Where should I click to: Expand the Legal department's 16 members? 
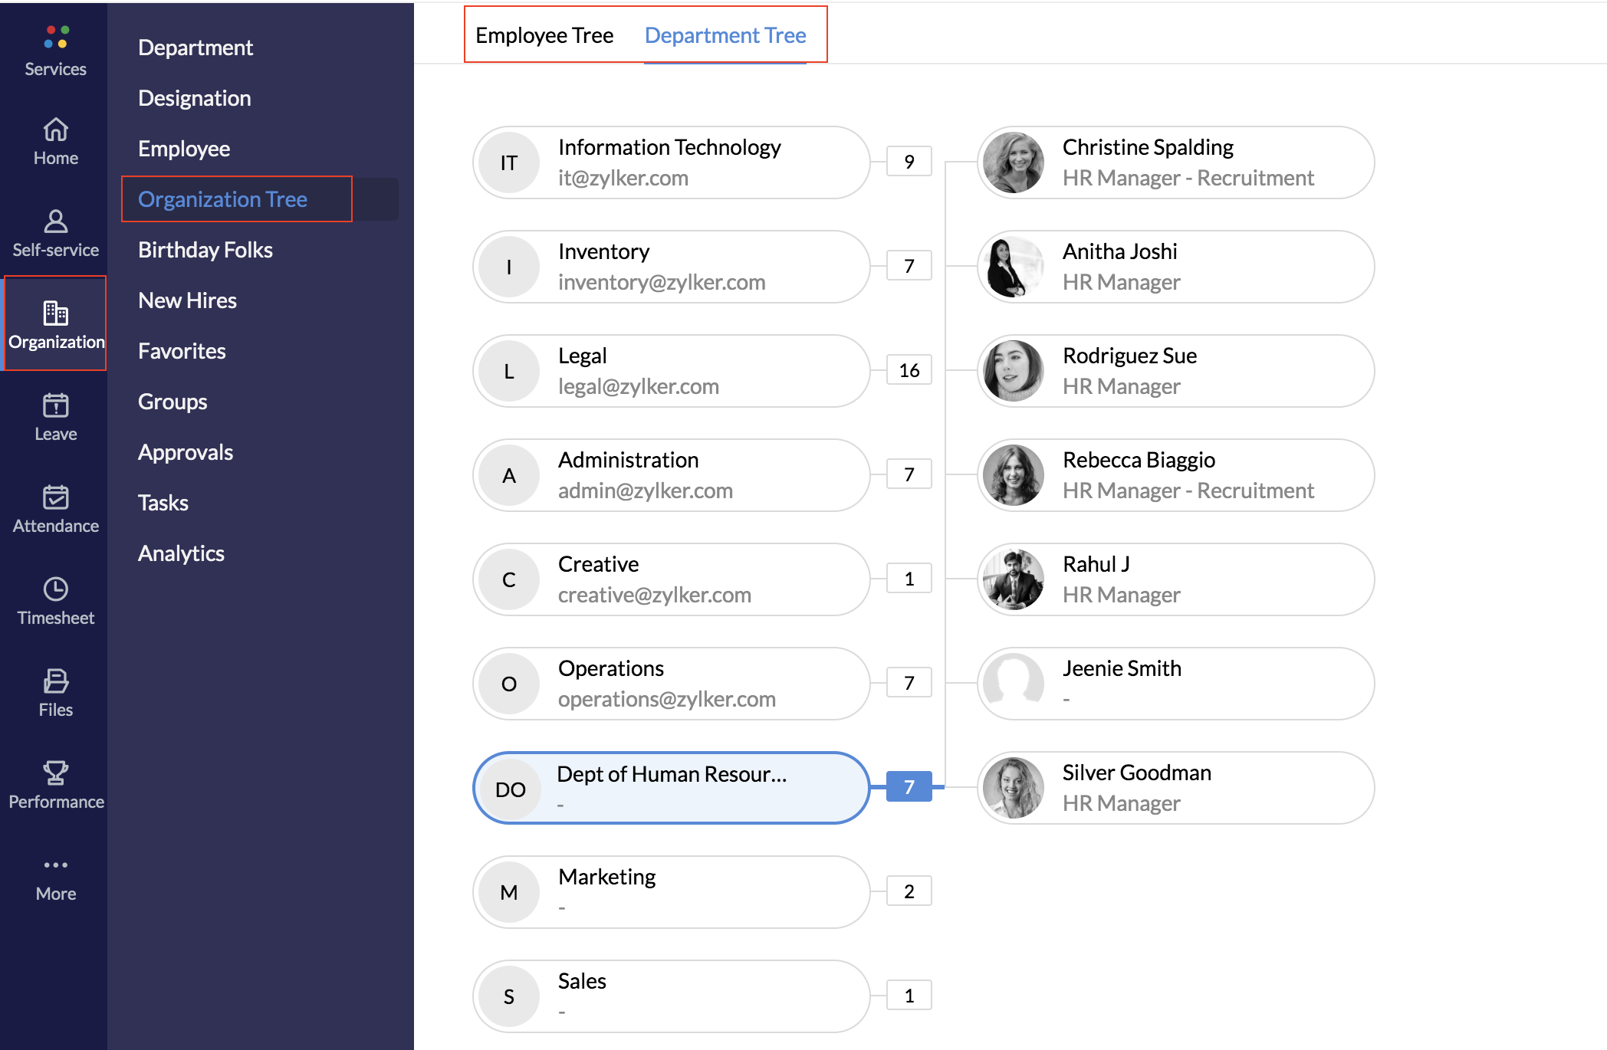909,370
